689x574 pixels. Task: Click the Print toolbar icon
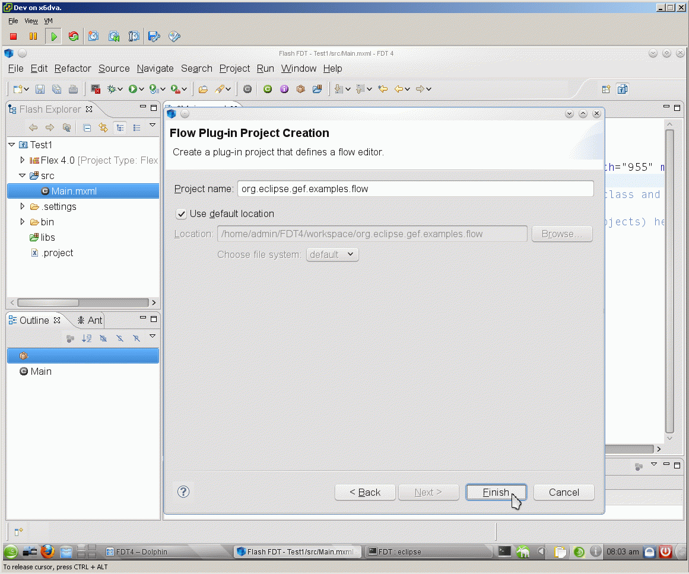(x=74, y=89)
